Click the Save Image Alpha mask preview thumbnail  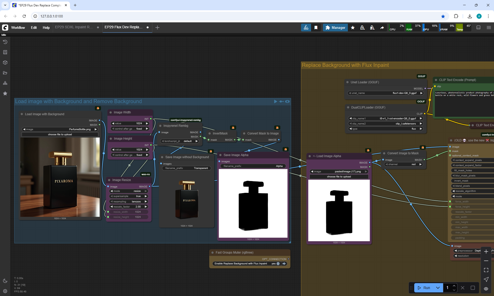[253, 203]
